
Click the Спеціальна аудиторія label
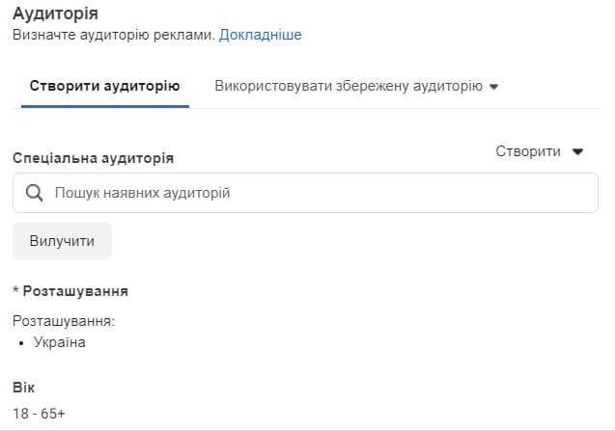coord(94,157)
